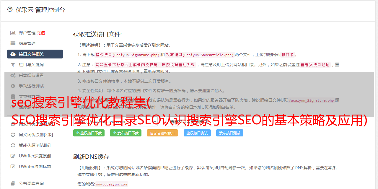The image size is (378, 189).
Task: Click the orange 自定义鉴权地址 button
Action: point(162,133)
